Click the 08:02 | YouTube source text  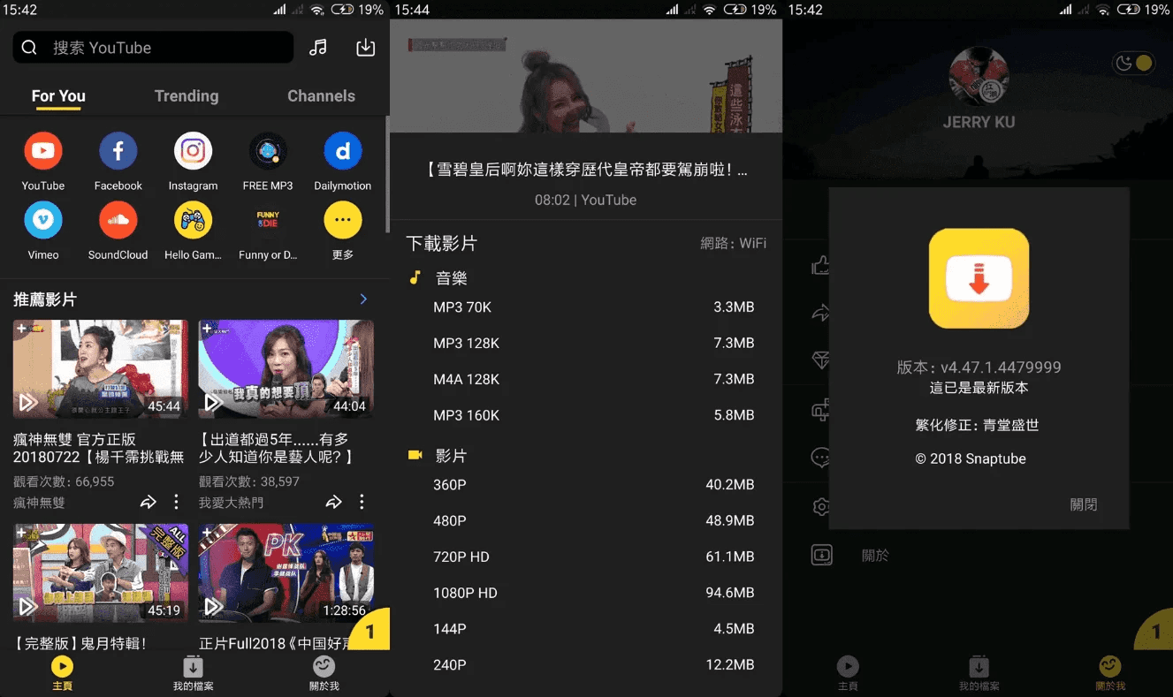(585, 200)
